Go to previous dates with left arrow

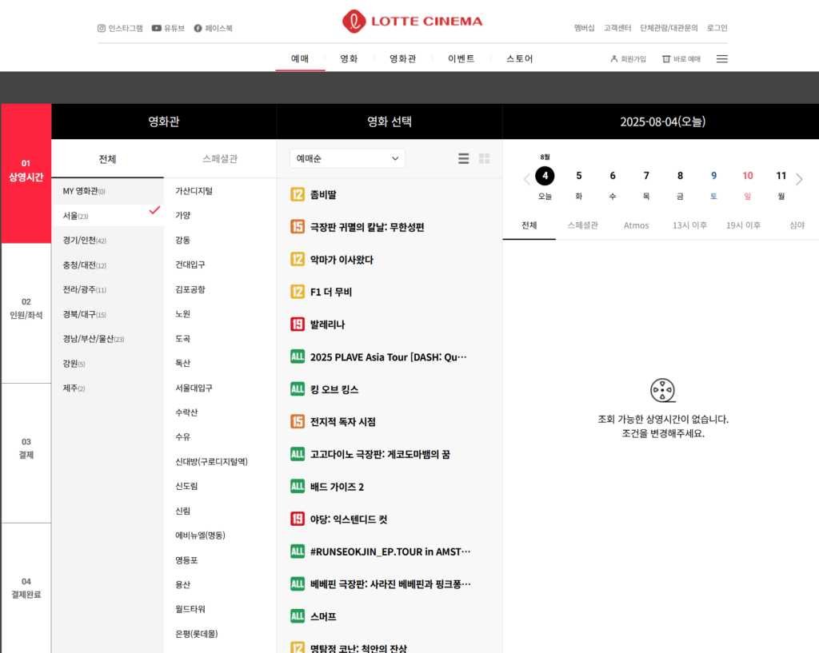[x=526, y=179]
